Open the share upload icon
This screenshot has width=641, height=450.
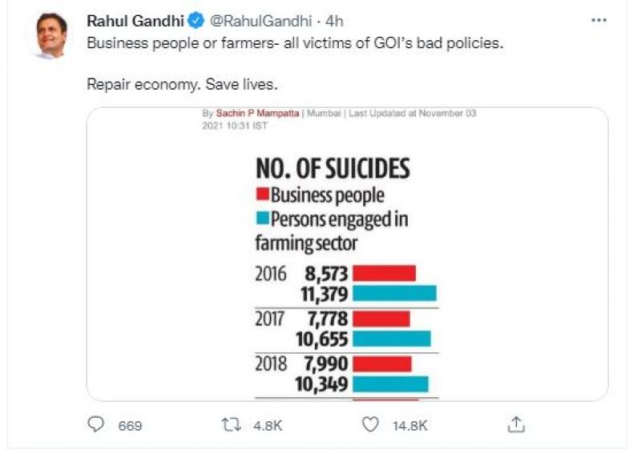[x=517, y=424]
